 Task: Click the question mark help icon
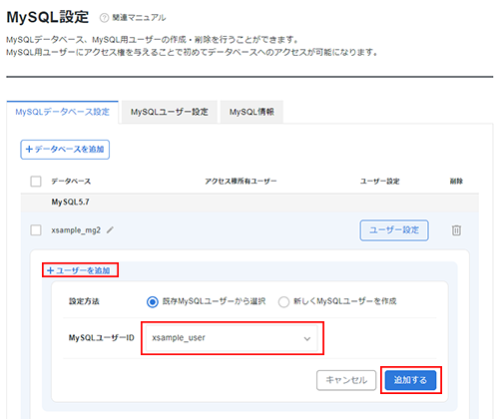coord(104,18)
